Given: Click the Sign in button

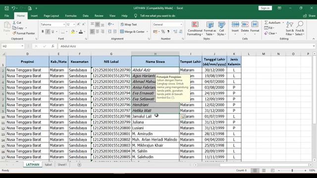Looking at the screenshot, I should [265, 8].
